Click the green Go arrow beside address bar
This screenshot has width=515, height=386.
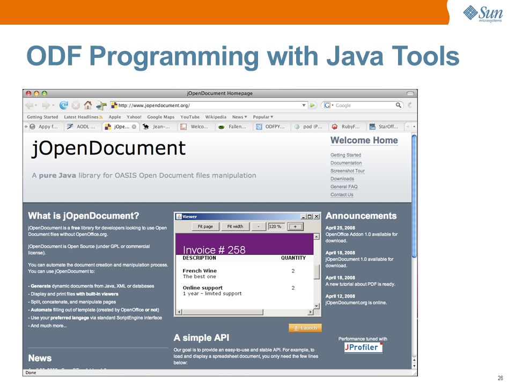(312, 106)
